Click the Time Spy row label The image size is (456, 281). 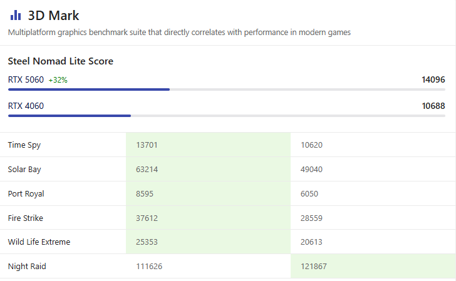[x=24, y=145]
